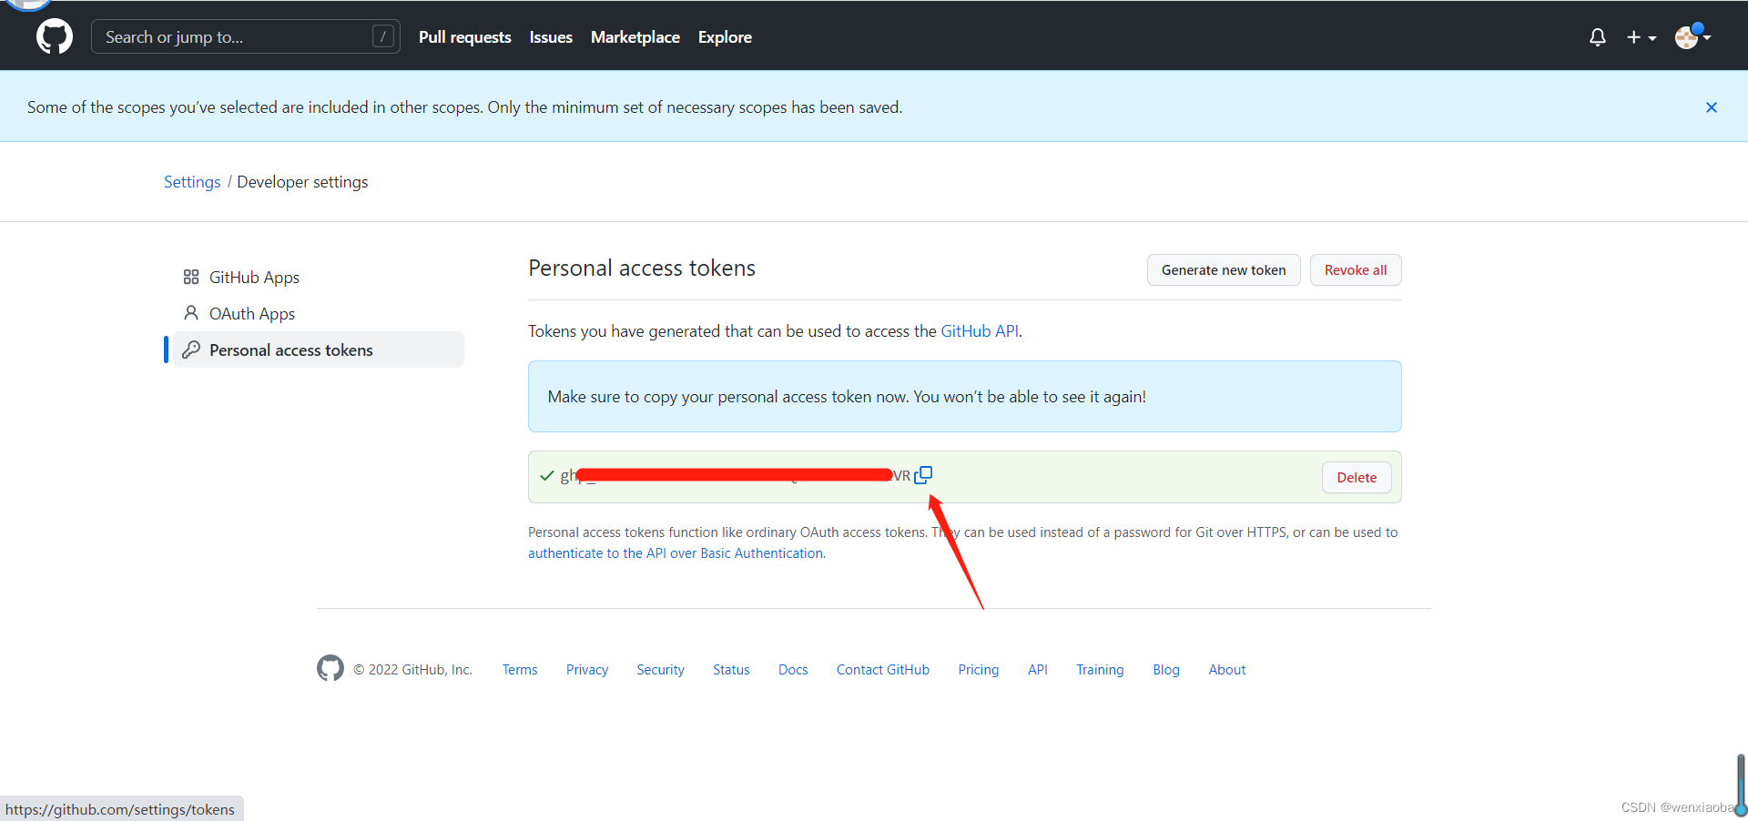The width and height of the screenshot is (1748, 821).
Task: Click the slash shortcut hint in search
Action: (x=383, y=36)
